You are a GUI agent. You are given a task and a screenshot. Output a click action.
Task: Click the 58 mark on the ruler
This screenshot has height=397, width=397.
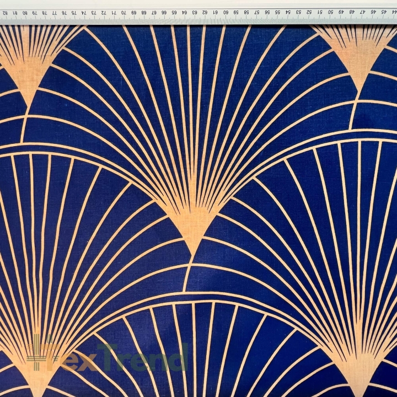246,11
